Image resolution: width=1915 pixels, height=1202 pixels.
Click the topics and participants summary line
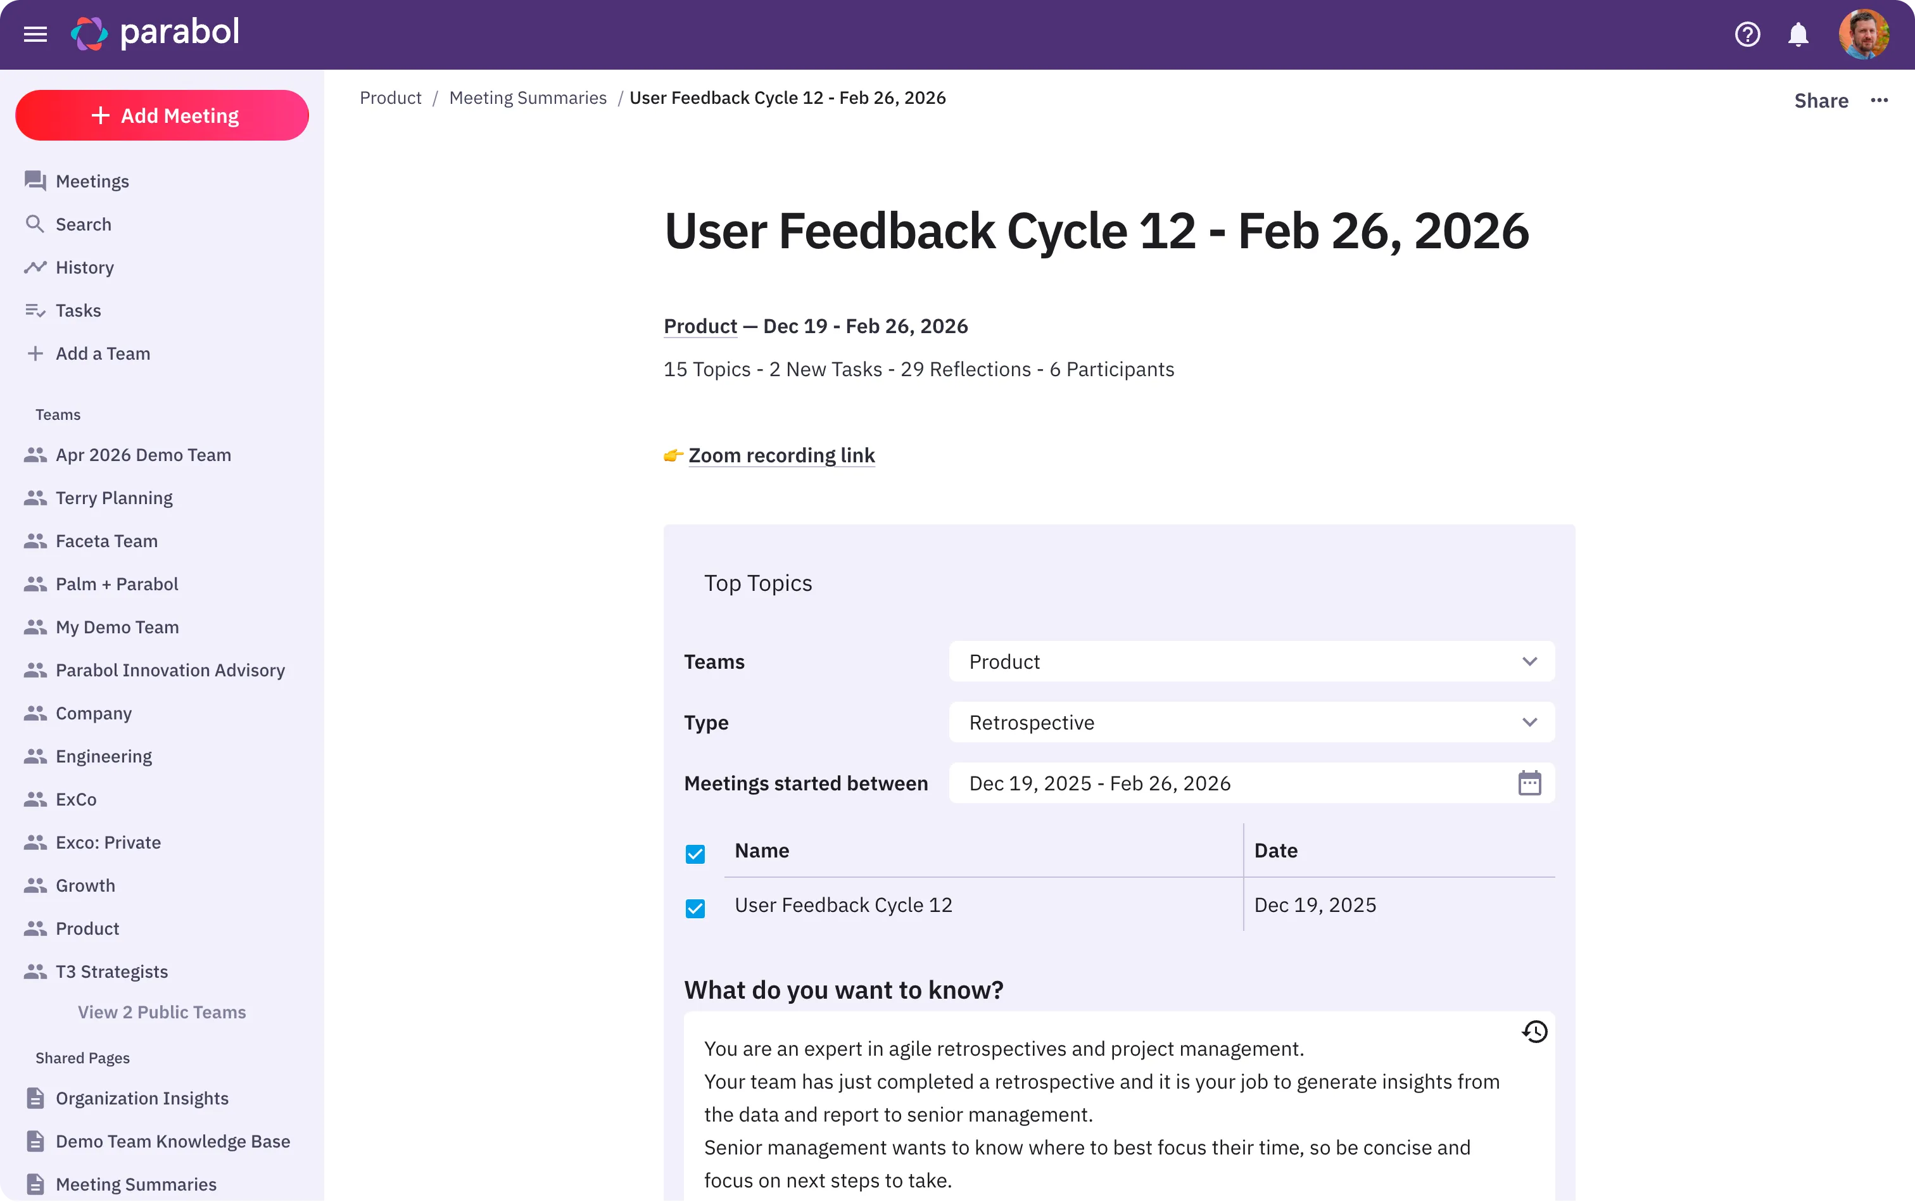pyautogui.click(x=918, y=369)
